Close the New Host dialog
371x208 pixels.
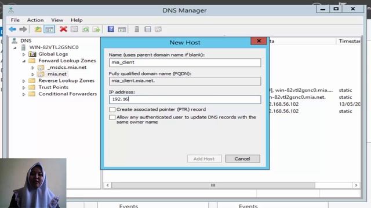point(259,41)
